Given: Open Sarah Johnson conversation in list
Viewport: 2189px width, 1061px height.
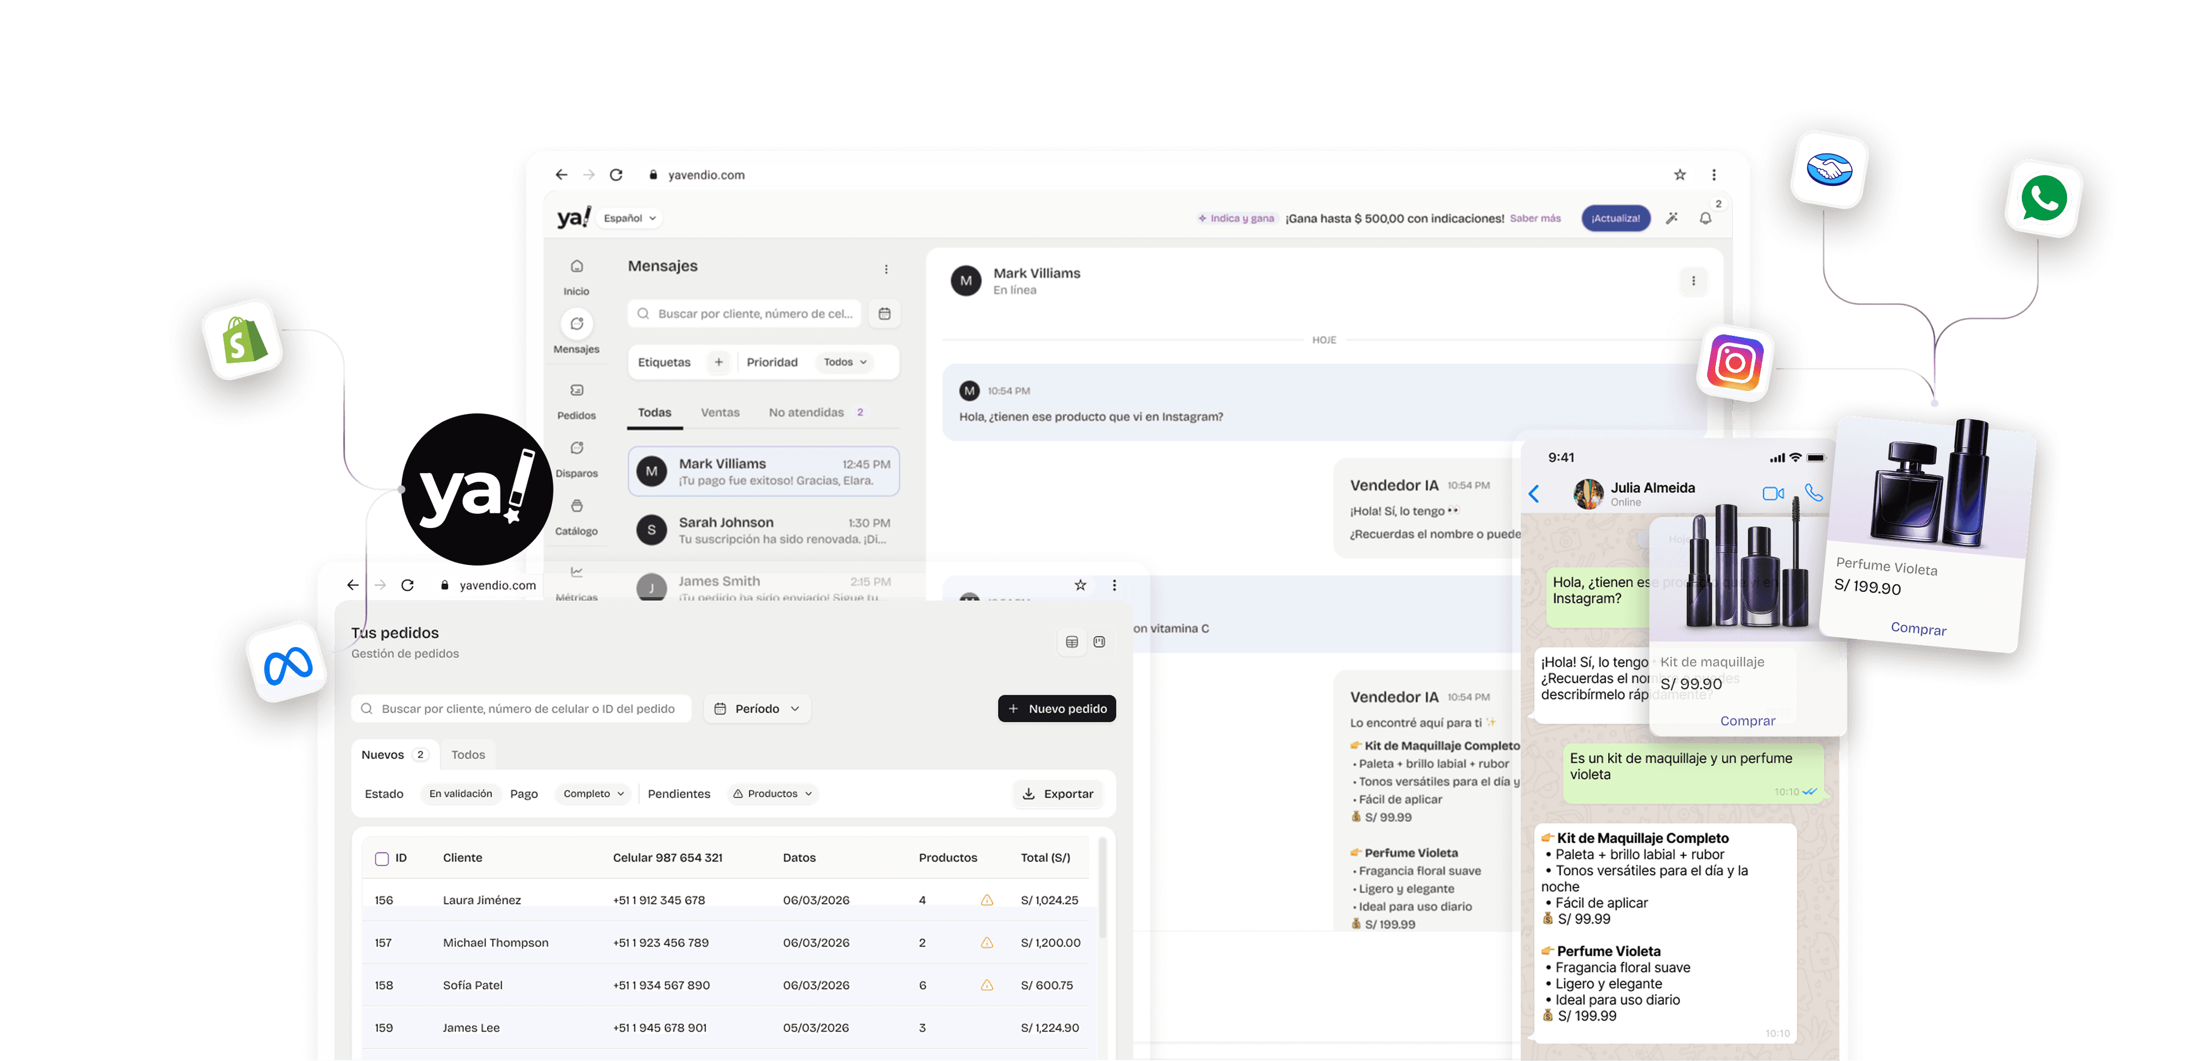Looking at the screenshot, I should 763,530.
